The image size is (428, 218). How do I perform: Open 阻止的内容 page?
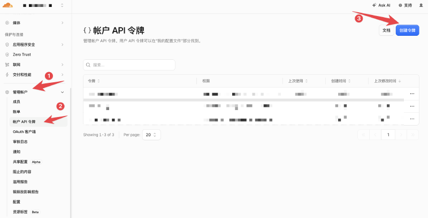(x=22, y=172)
